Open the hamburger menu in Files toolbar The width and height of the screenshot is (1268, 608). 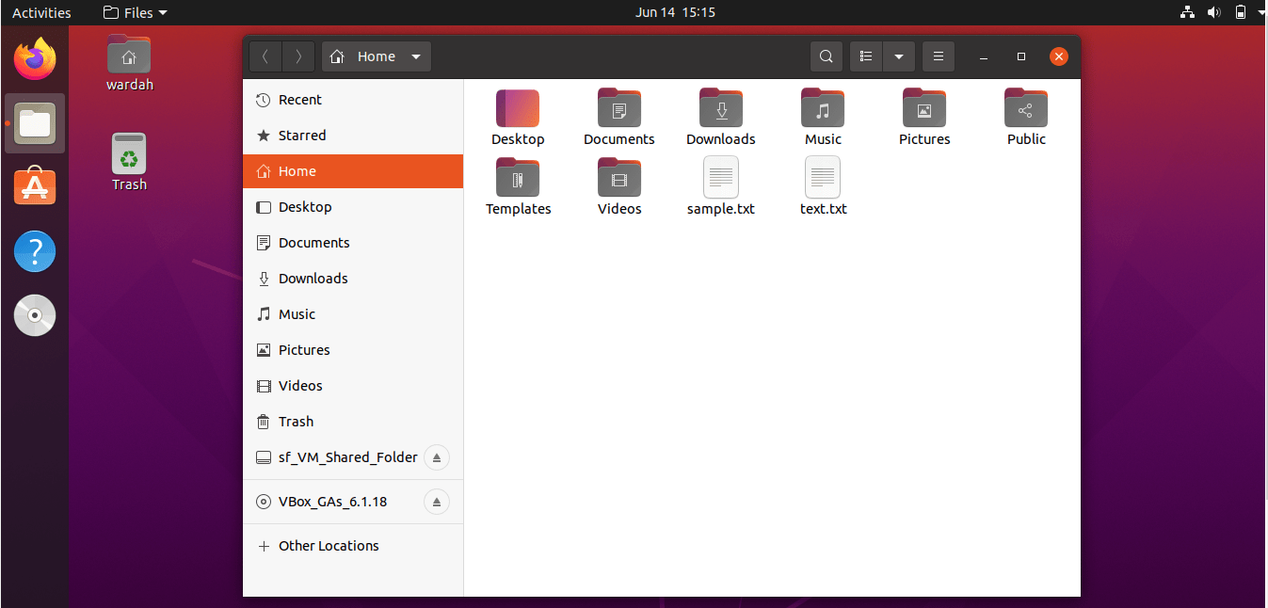click(x=938, y=56)
